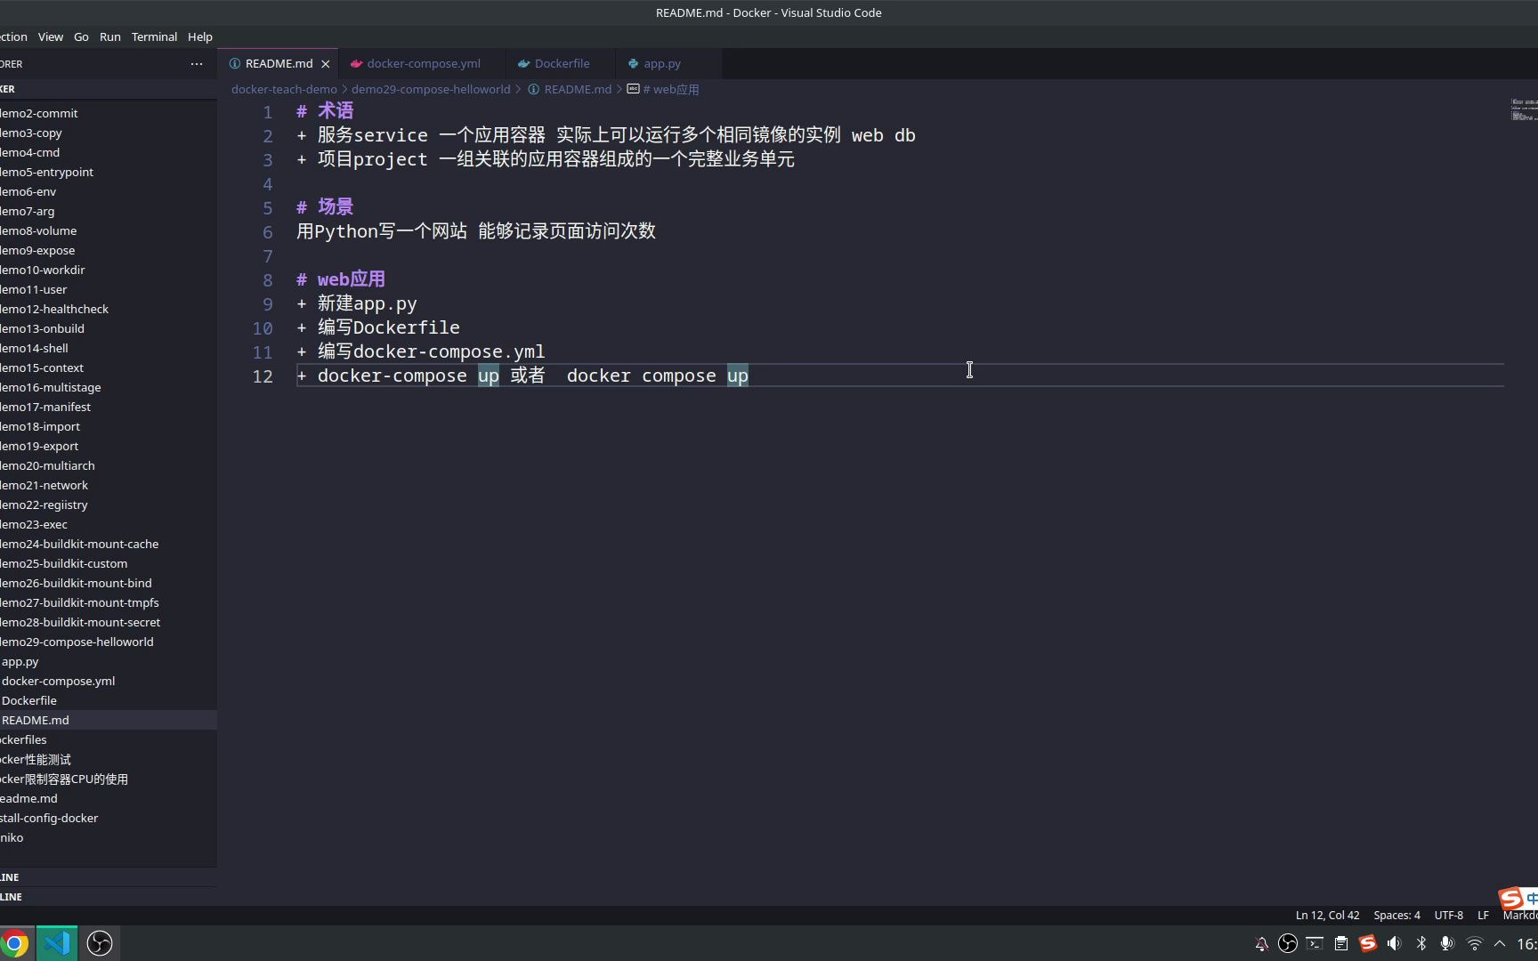
Task: Click the editor minimap preview
Action: pyautogui.click(x=1523, y=109)
